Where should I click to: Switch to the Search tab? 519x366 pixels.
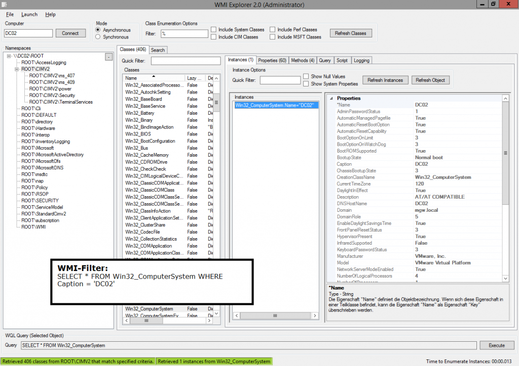pyautogui.click(x=158, y=50)
